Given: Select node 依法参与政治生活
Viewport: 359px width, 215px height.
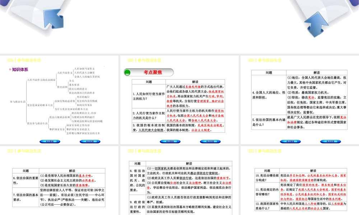Looking at the screenshot, I should click(37, 123).
